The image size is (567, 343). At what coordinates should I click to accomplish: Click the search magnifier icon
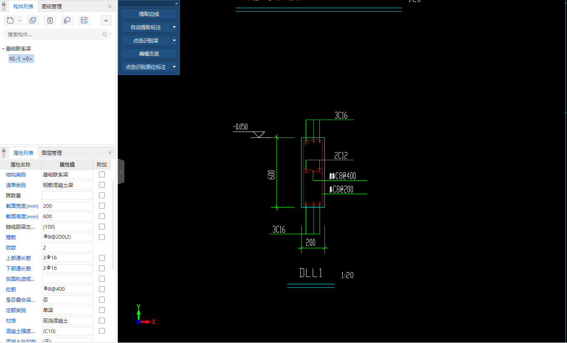[x=105, y=35]
